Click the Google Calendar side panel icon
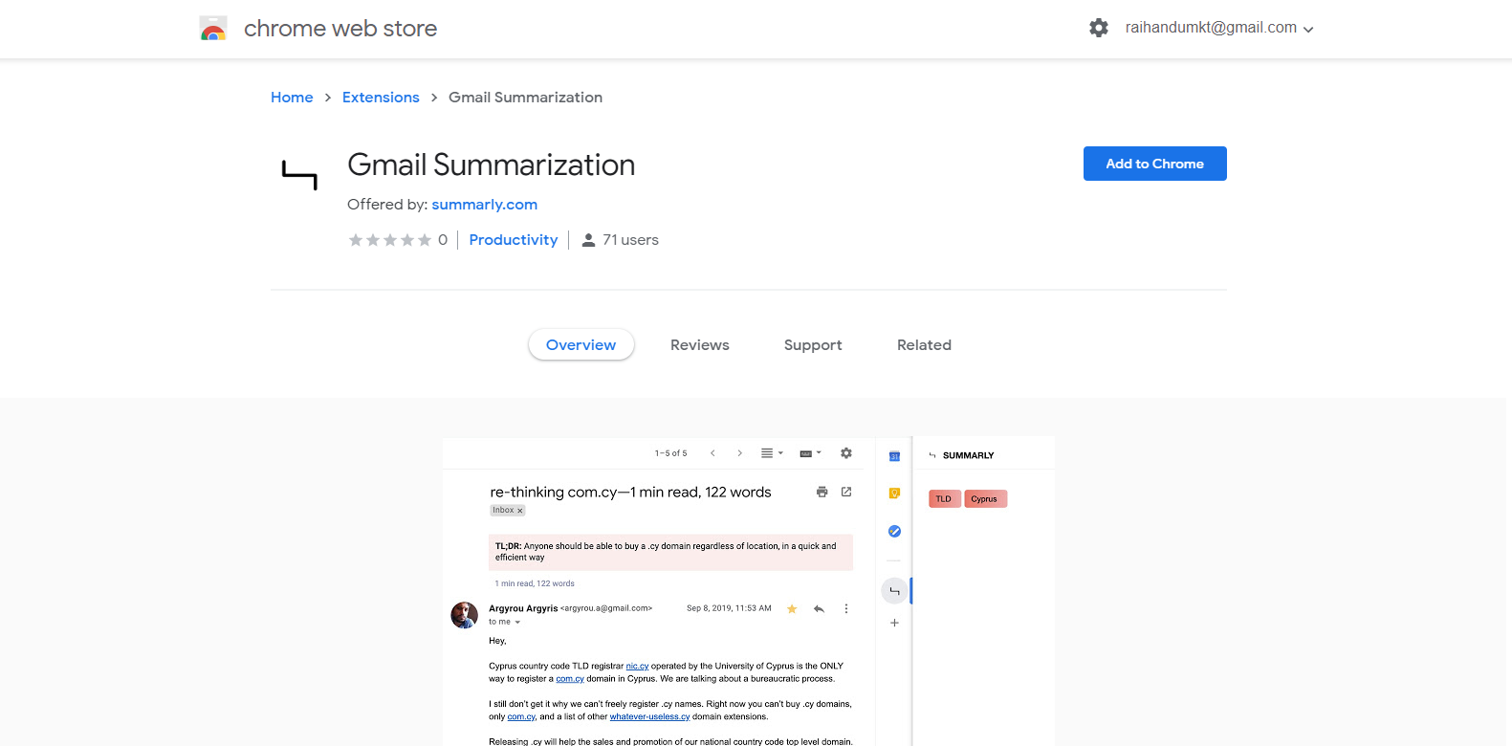The image size is (1512, 746). click(x=894, y=456)
